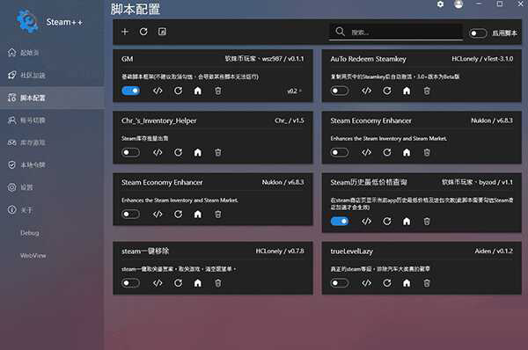Delete Chr_'s_Inventory_Helper script
The height and width of the screenshot is (350, 528).
pyautogui.click(x=218, y=152)
